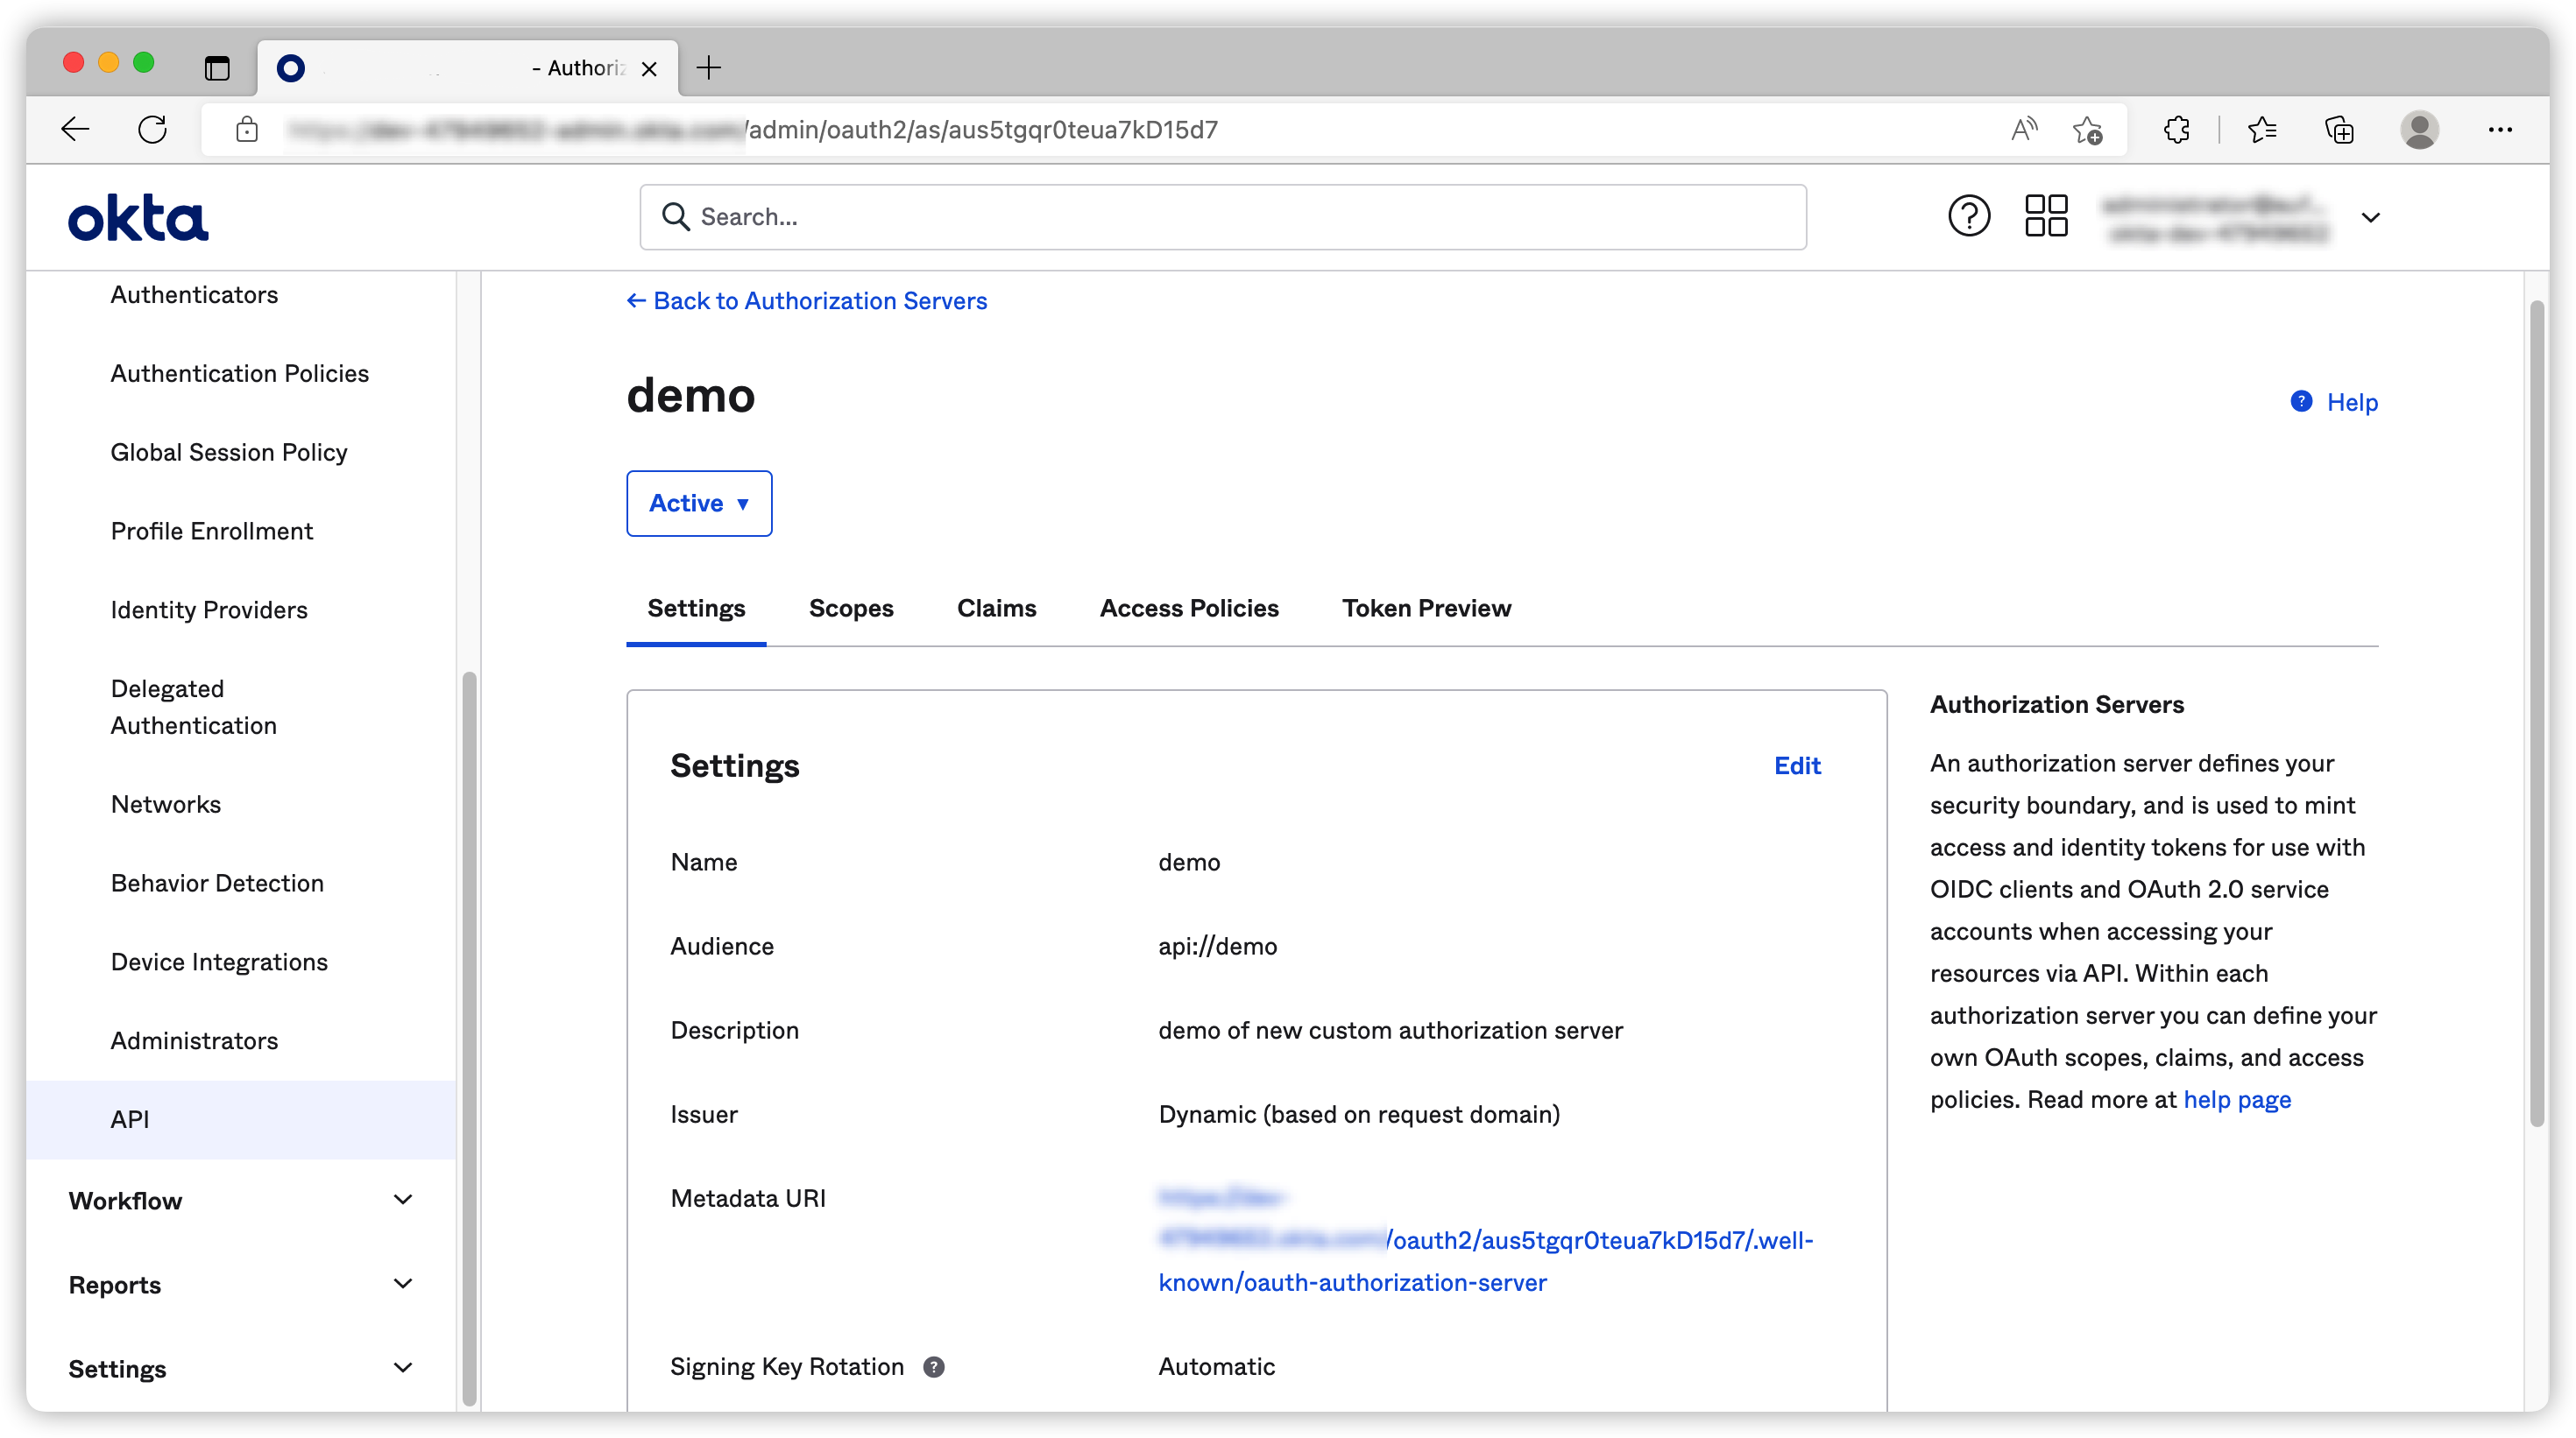Go back to Authorization Servers
The height and width of the screenshot is (1438, 2576).
(806, 300)
